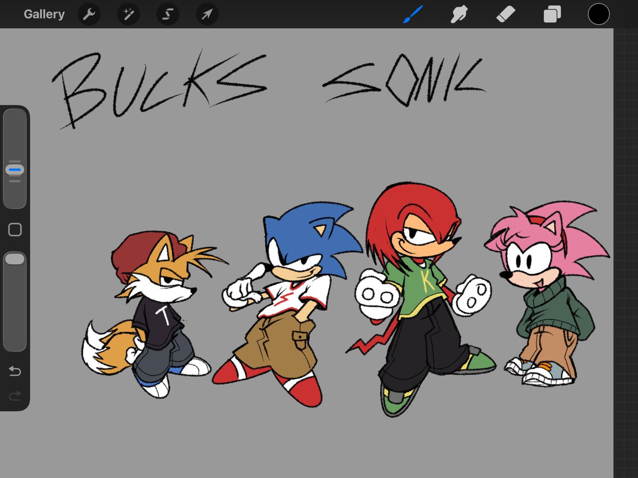Image resolution: width=638 pixels, height=478 pixels.
Task: Open the active color picker swatch
Action: (x=599, y=14)
